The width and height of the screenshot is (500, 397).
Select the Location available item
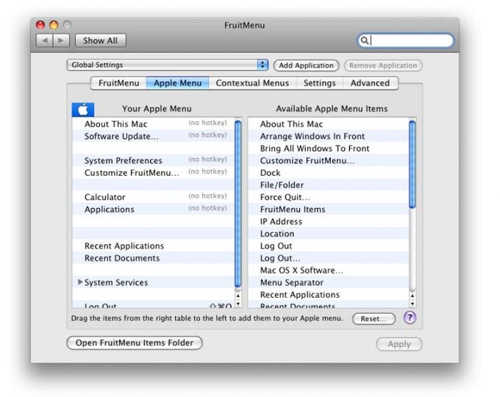tap(329, 234)
